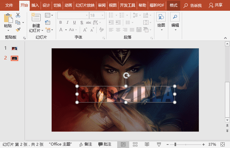Open the slide Layout dropdown
230x148 pixels.
(48, 15)
